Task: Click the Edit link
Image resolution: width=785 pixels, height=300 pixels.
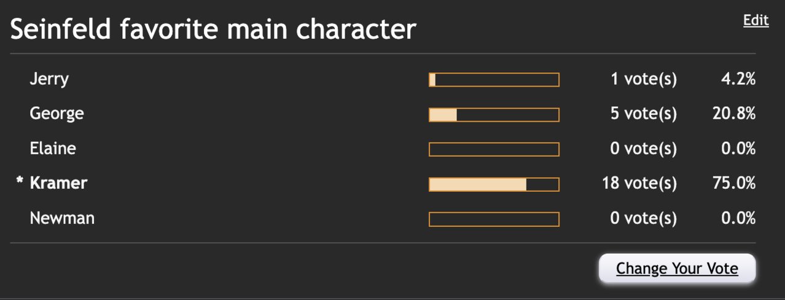Action: (x=756, y=20)
